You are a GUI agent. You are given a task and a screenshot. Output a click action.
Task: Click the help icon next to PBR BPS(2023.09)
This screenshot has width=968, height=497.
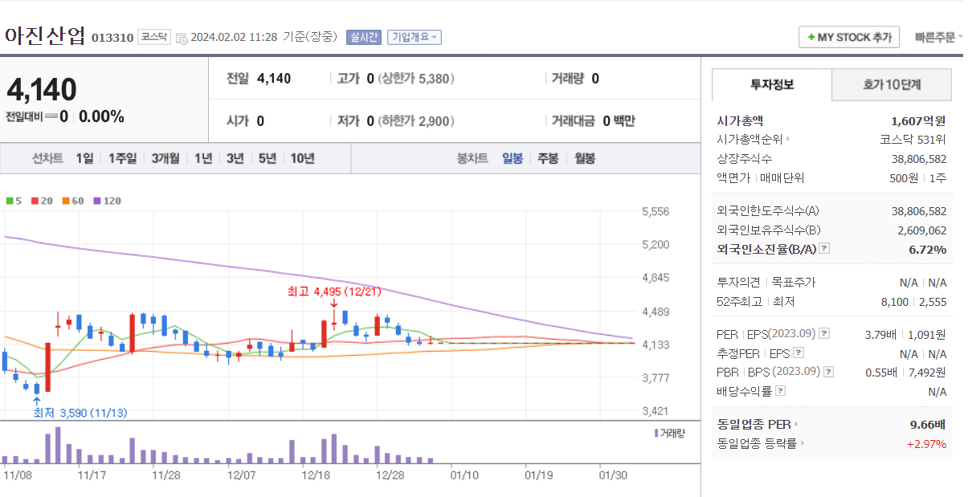[829, 373]
